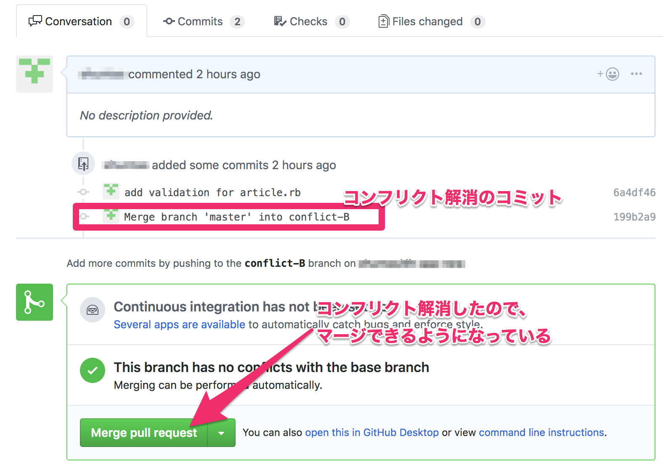Expand the merge method dropdown arrow
Image resolution: width=663 pixels, height=468 pixels.
221,433
